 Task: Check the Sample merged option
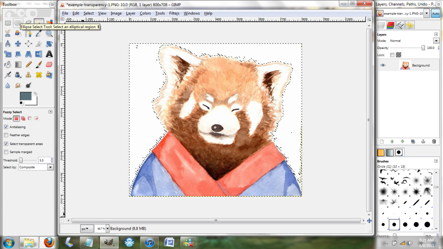(6, 152)
